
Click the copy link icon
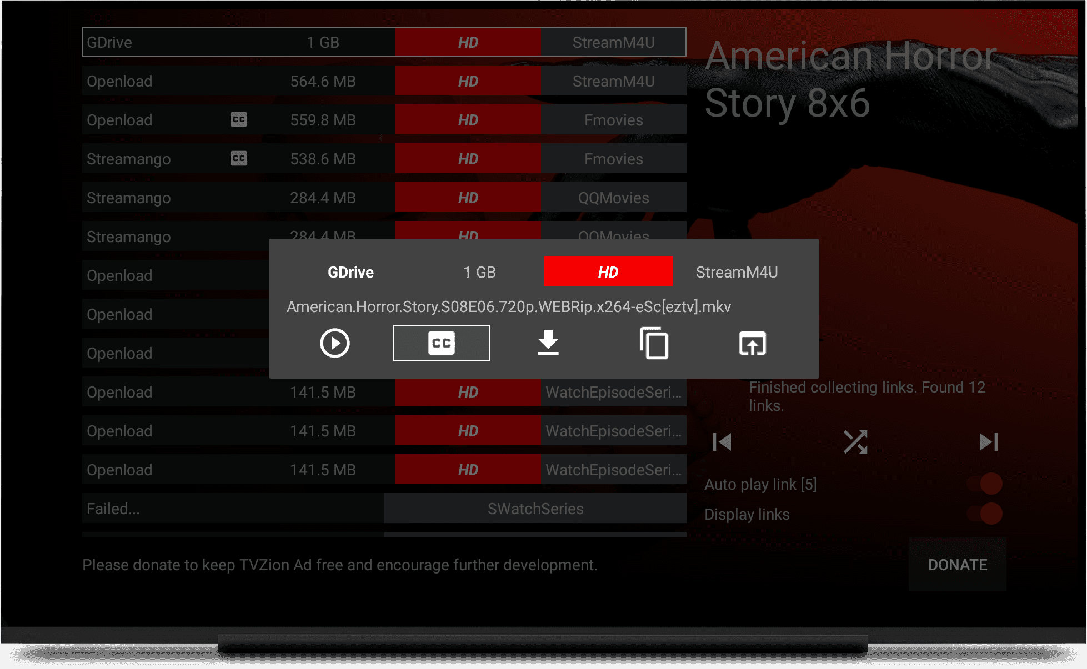coord(654,343)
